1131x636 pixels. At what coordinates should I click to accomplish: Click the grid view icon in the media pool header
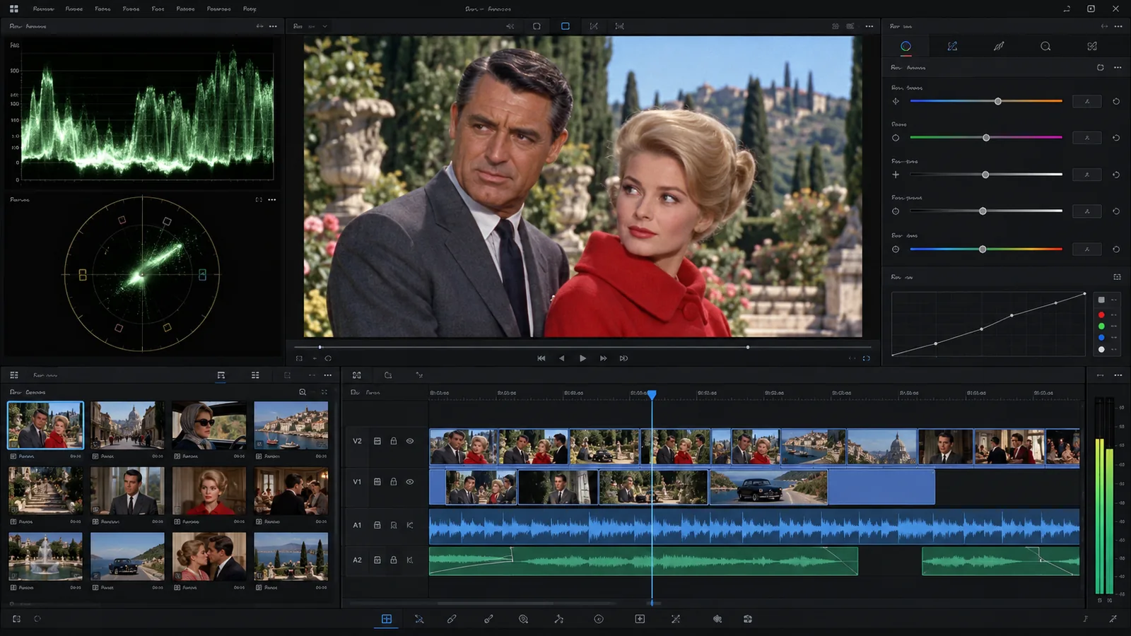(x=255, y=375)
